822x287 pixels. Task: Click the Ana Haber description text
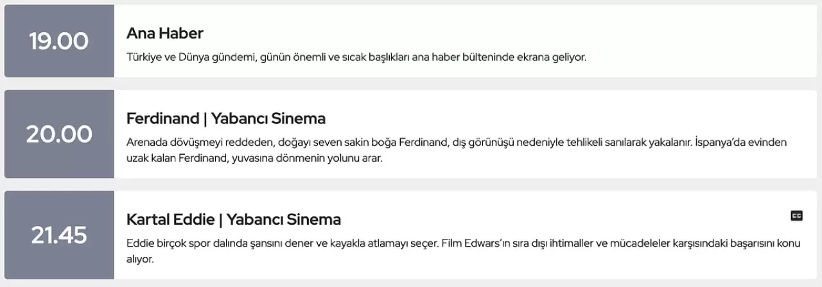tap(356, 57)
